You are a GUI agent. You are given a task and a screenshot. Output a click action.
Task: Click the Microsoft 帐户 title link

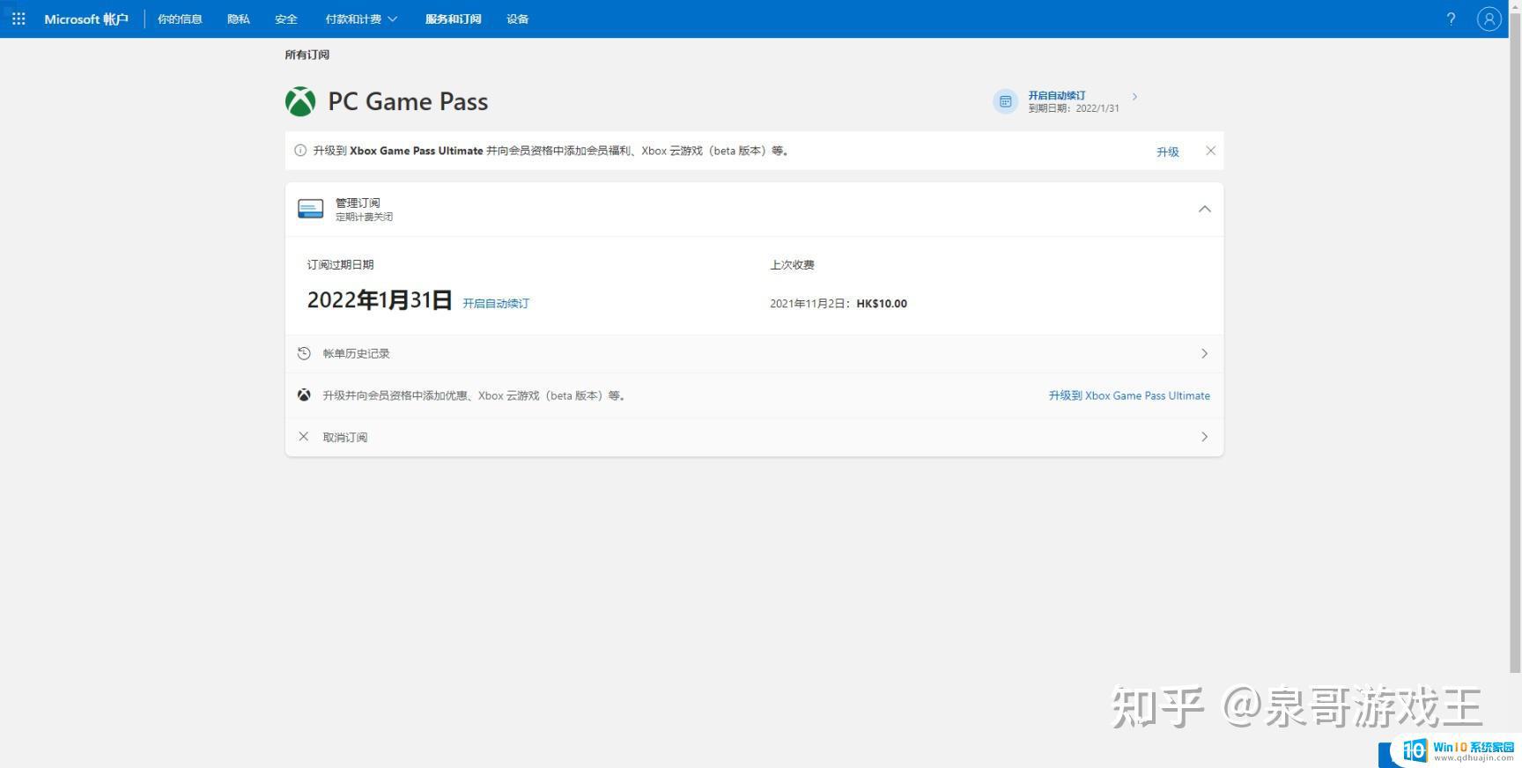[86, 18]
